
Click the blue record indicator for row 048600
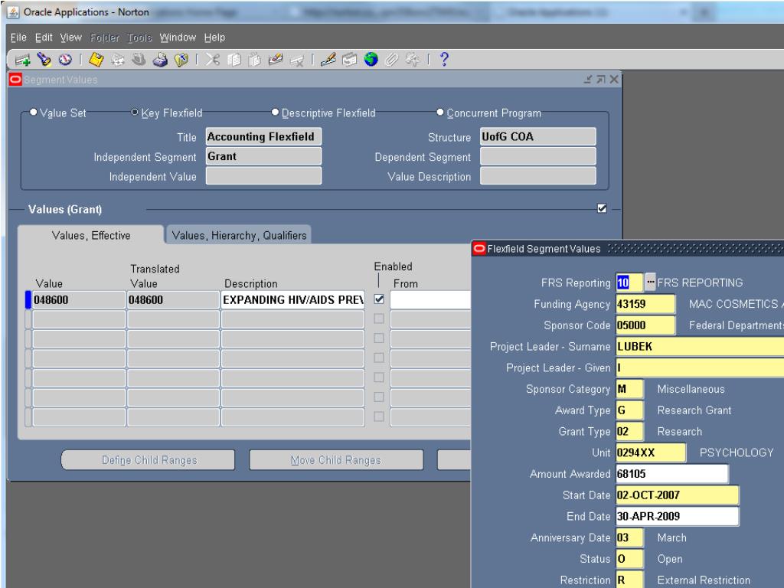click(x=28, y=299)
